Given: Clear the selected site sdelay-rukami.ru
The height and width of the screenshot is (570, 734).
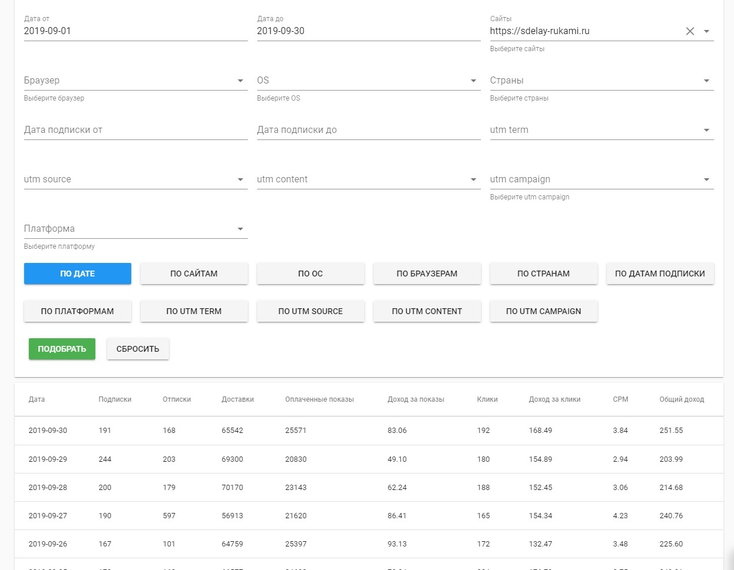Looking at the screenshot, I should coord(690,31).
